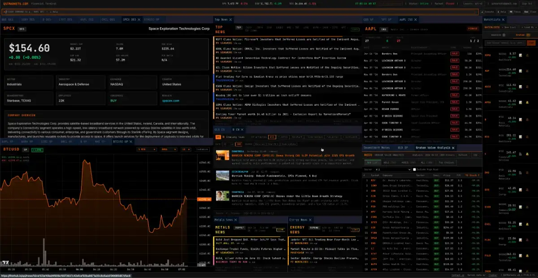Viewport: 538px width, 278px height.
Task: Select HOLD filter in Graham Value Analysis
Action: pyautogui.click(x=390, y=163)
